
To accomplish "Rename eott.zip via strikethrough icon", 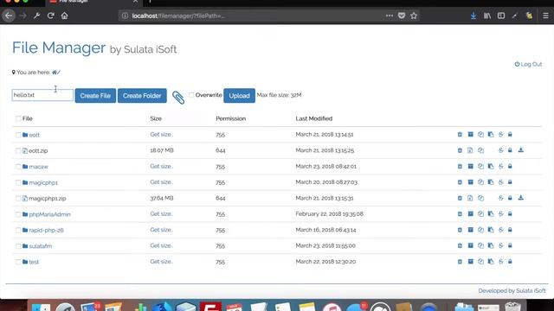I will [500, 150].
